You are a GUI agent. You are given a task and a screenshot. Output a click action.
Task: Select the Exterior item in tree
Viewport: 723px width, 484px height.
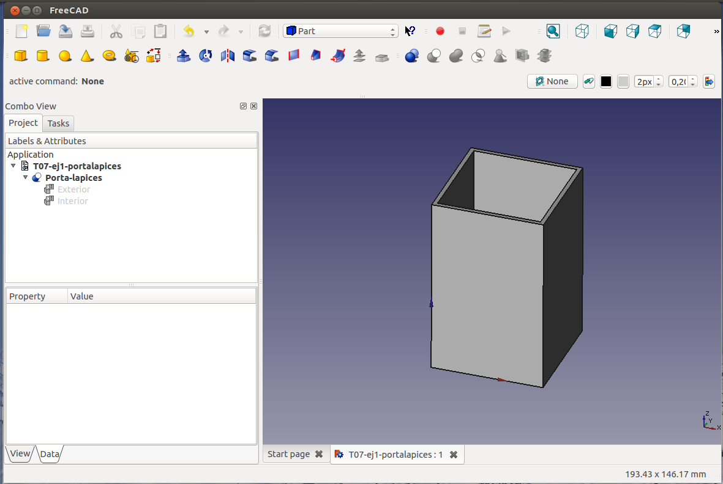pos(73,189)
